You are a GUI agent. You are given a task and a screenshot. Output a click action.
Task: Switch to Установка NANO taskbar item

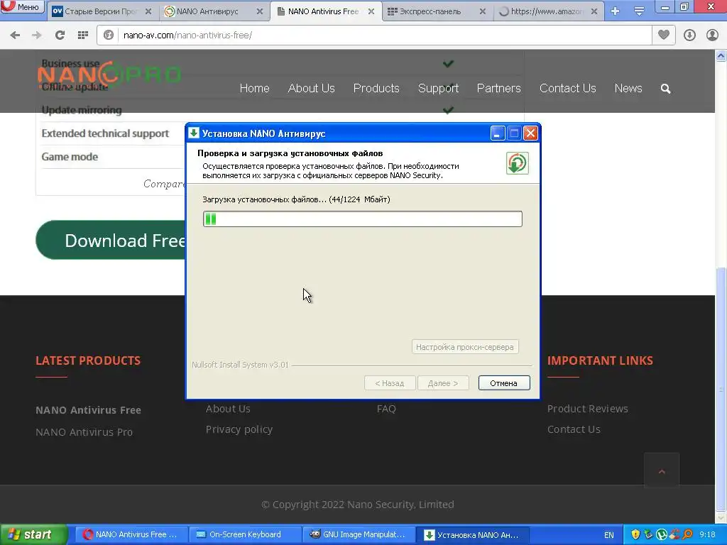[x=471, y=534]
